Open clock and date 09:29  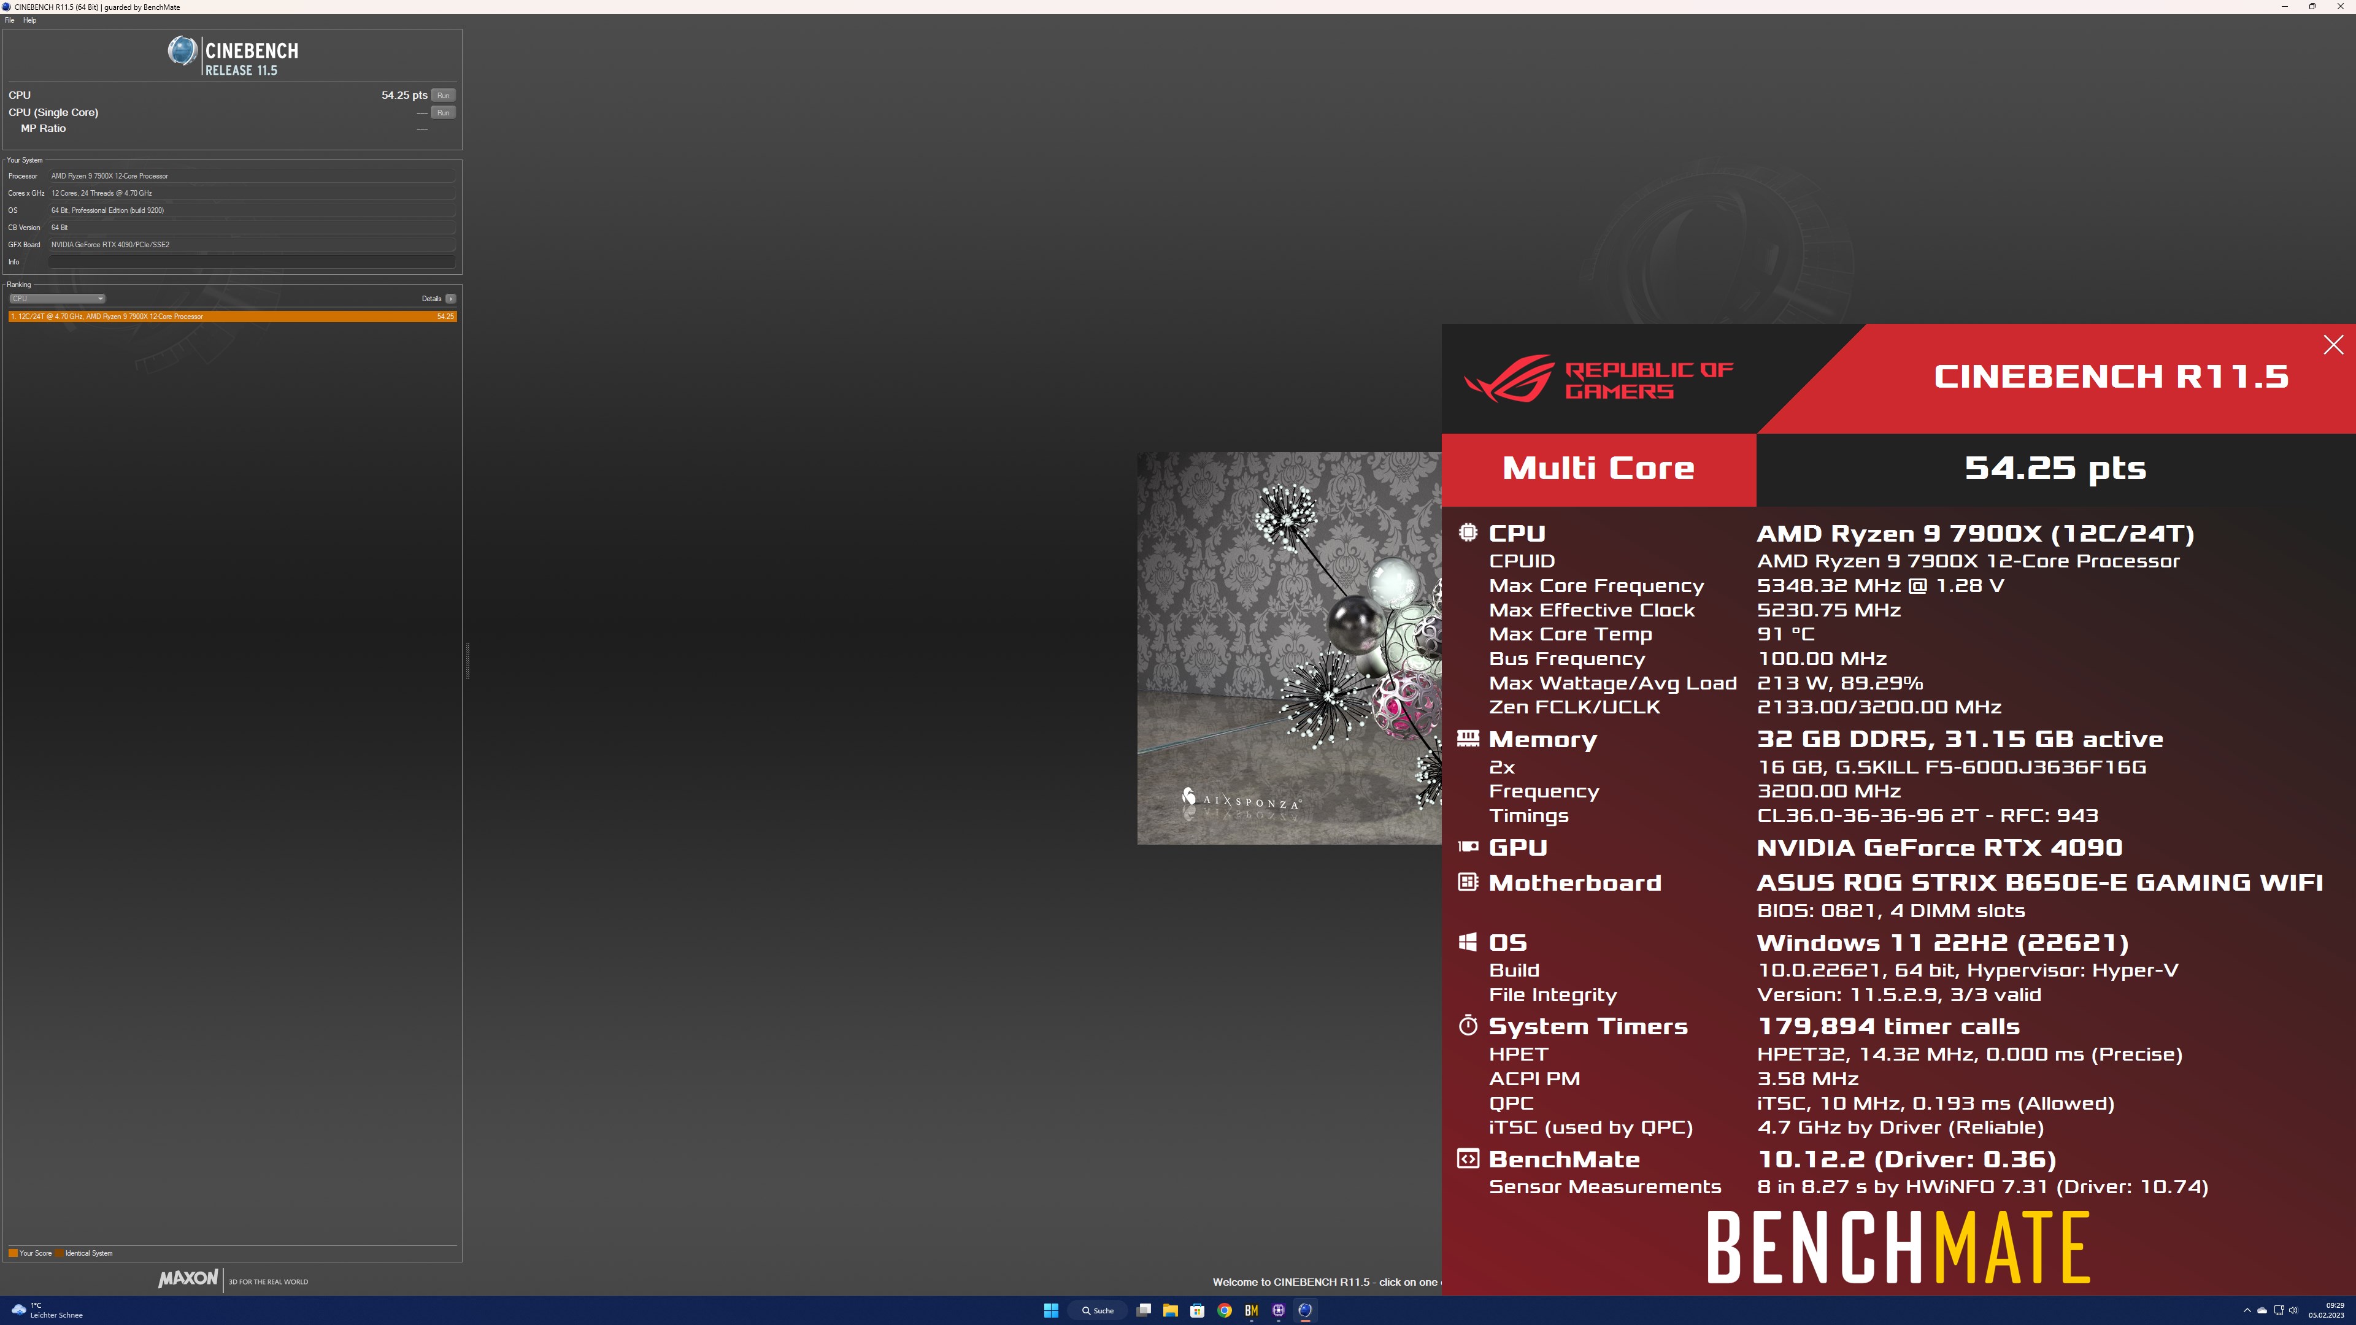[2326, 1310]
